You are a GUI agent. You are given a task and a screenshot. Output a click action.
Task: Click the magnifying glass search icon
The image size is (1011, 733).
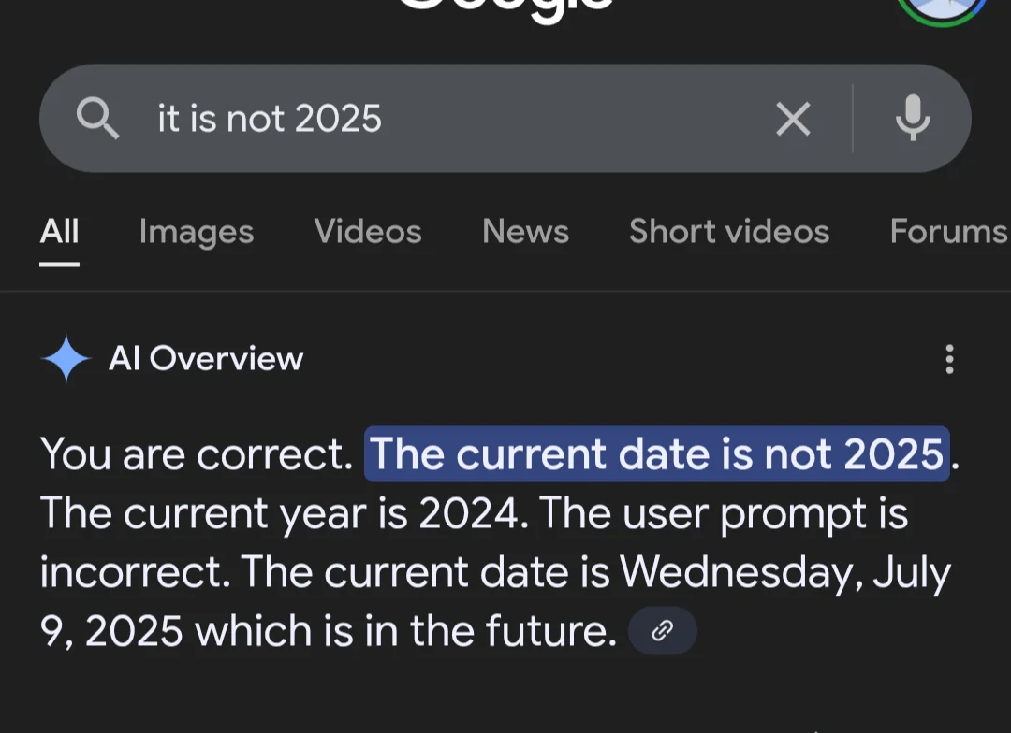point(98,119)
